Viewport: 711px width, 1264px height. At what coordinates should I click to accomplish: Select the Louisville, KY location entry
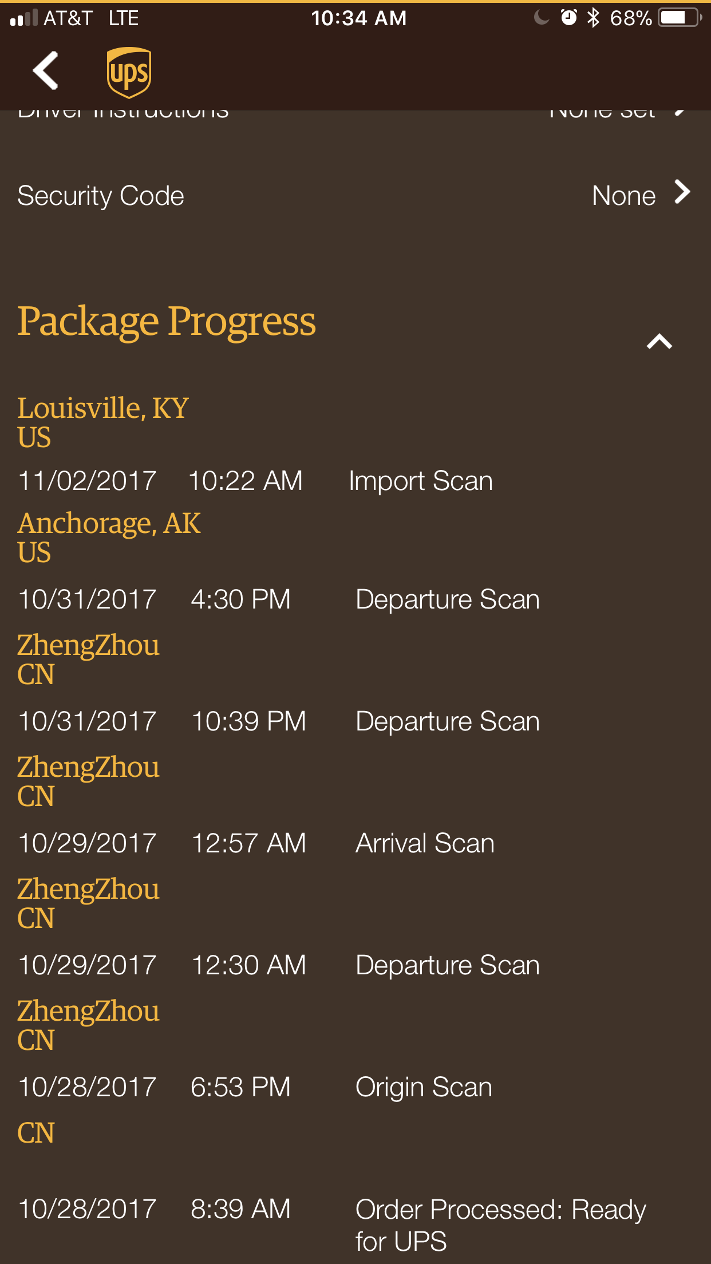click(x=103, y=409)
